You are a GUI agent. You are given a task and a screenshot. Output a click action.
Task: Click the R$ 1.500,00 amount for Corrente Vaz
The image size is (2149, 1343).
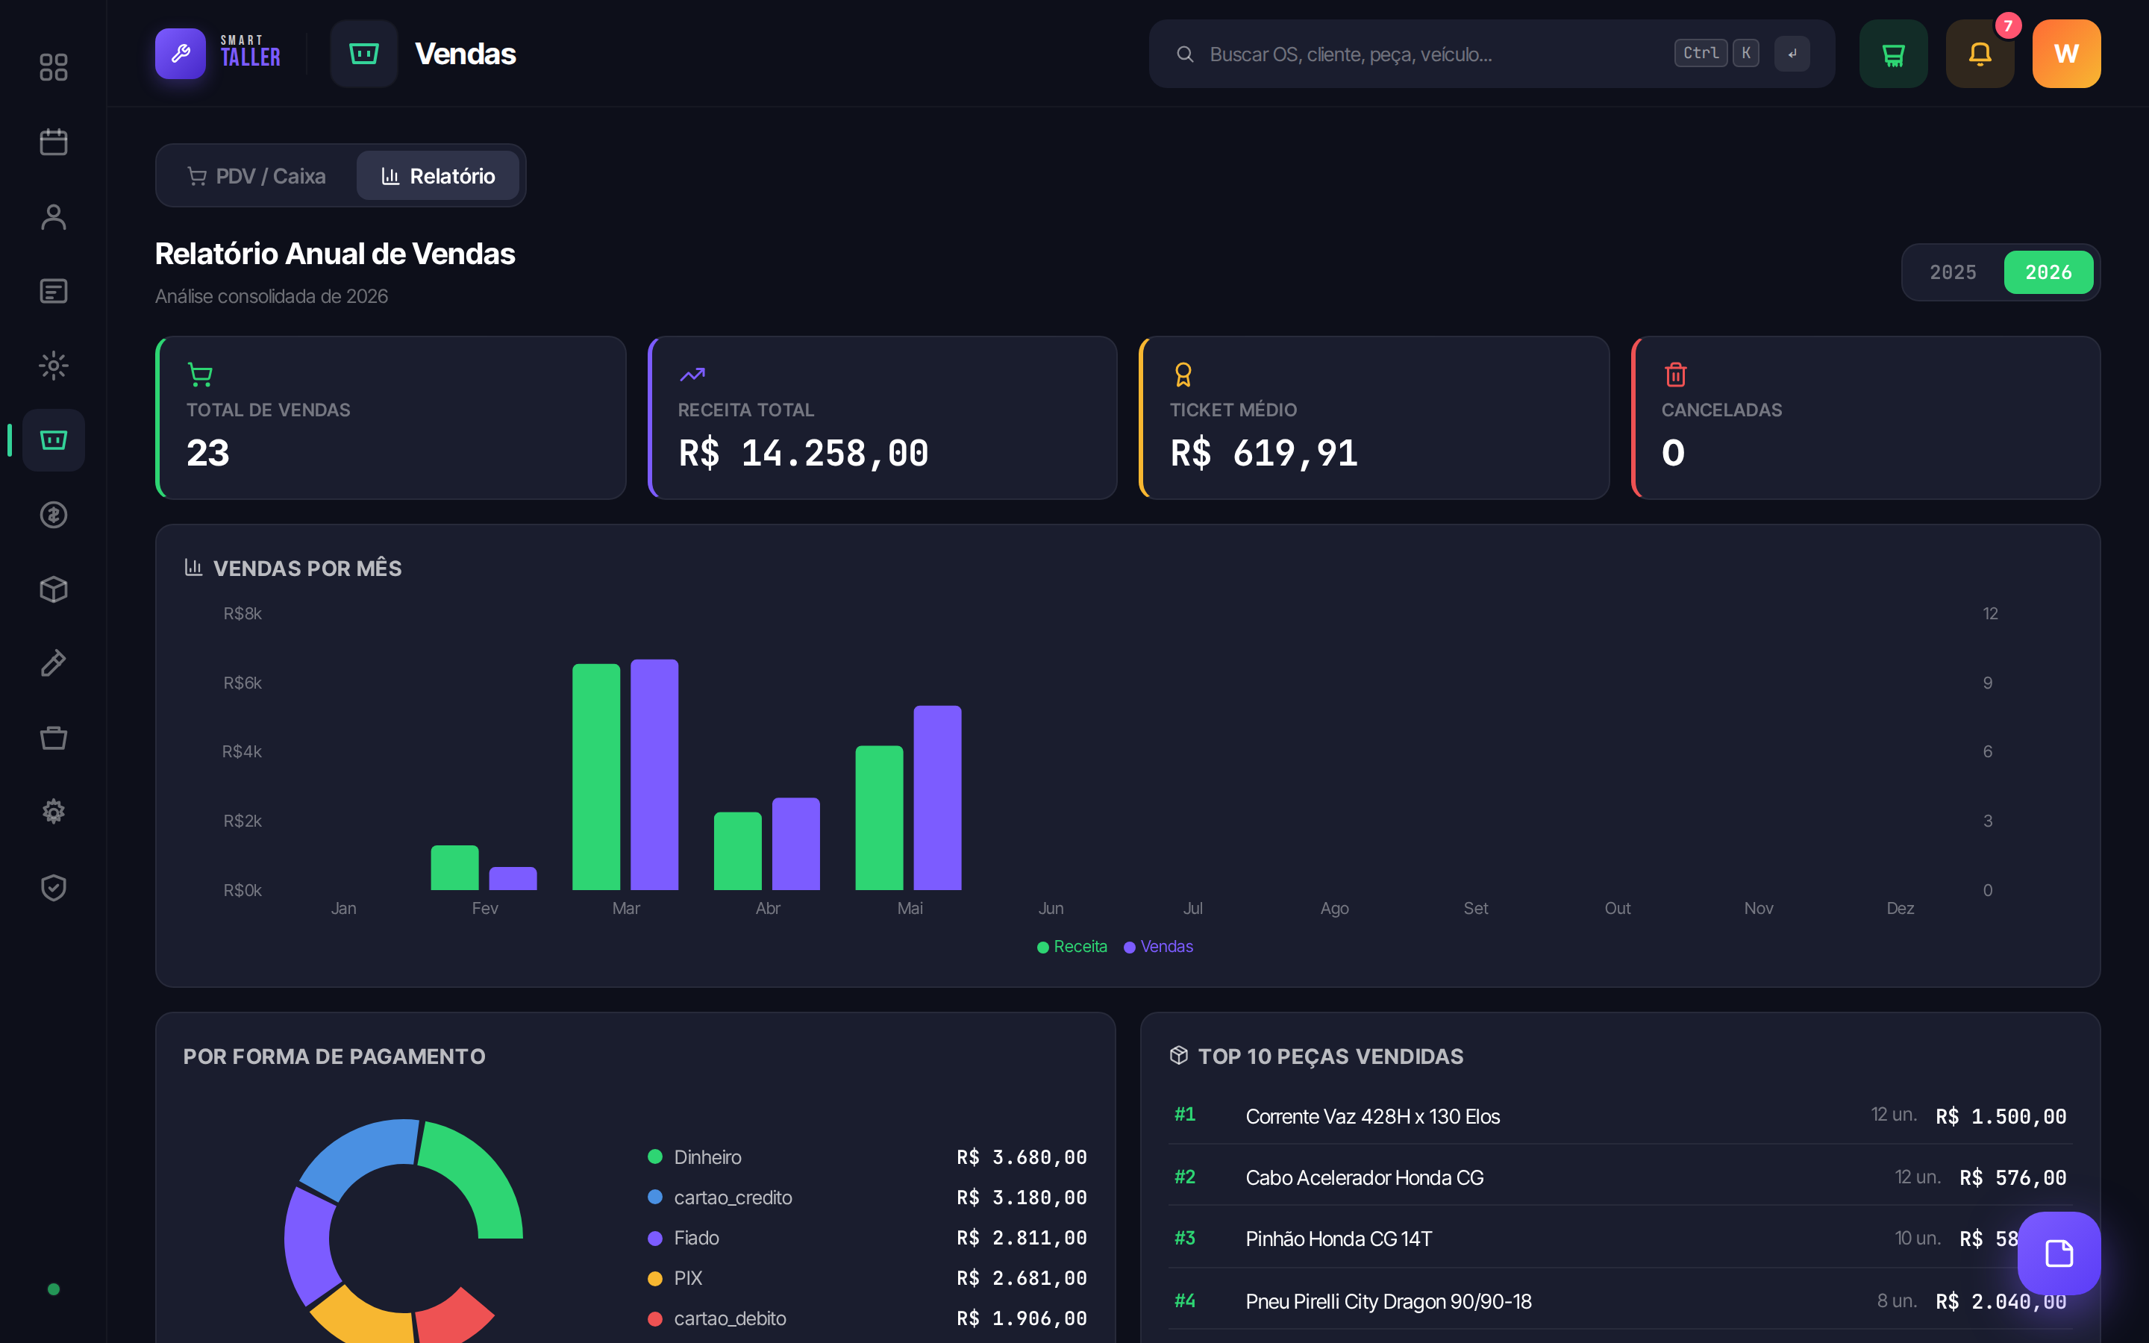coord(2001,1116)
